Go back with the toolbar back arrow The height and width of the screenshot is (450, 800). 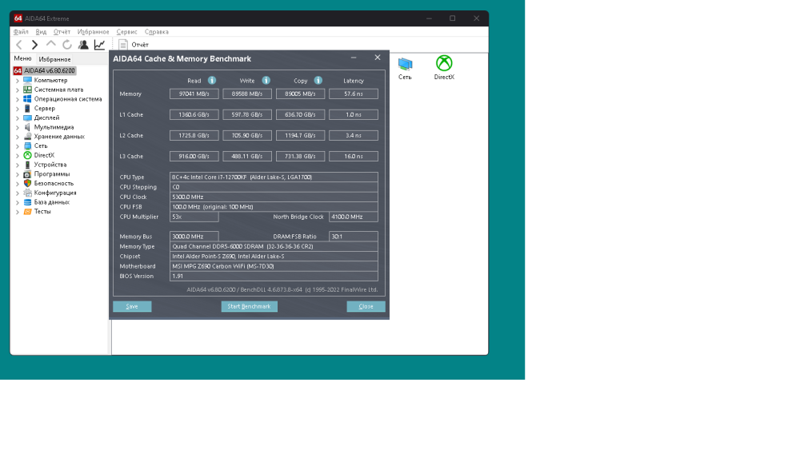[19, 45]
